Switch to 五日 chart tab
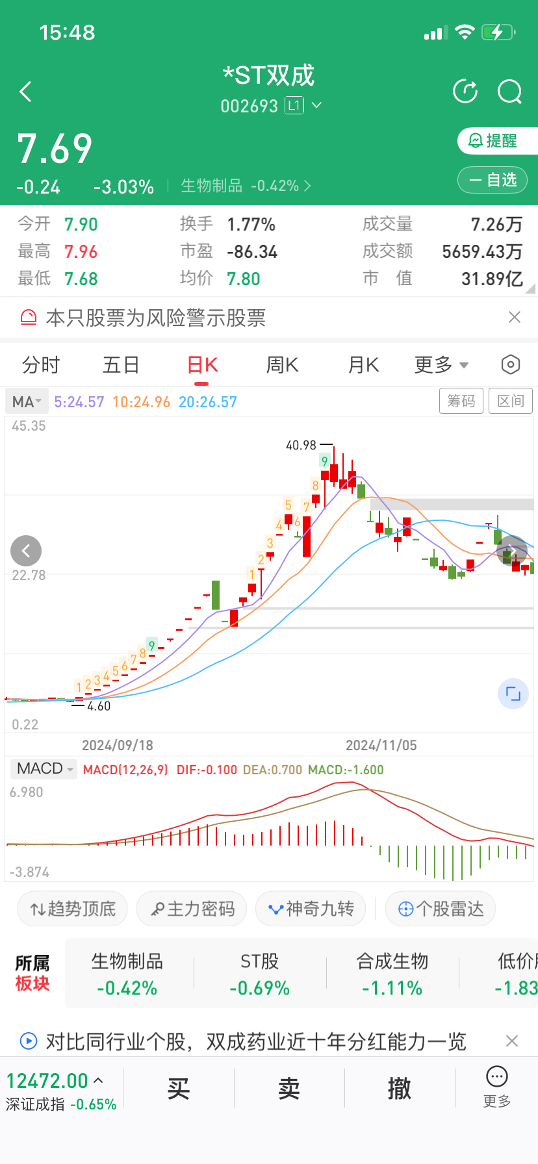The image size is (538, 1164). (122, 365)
